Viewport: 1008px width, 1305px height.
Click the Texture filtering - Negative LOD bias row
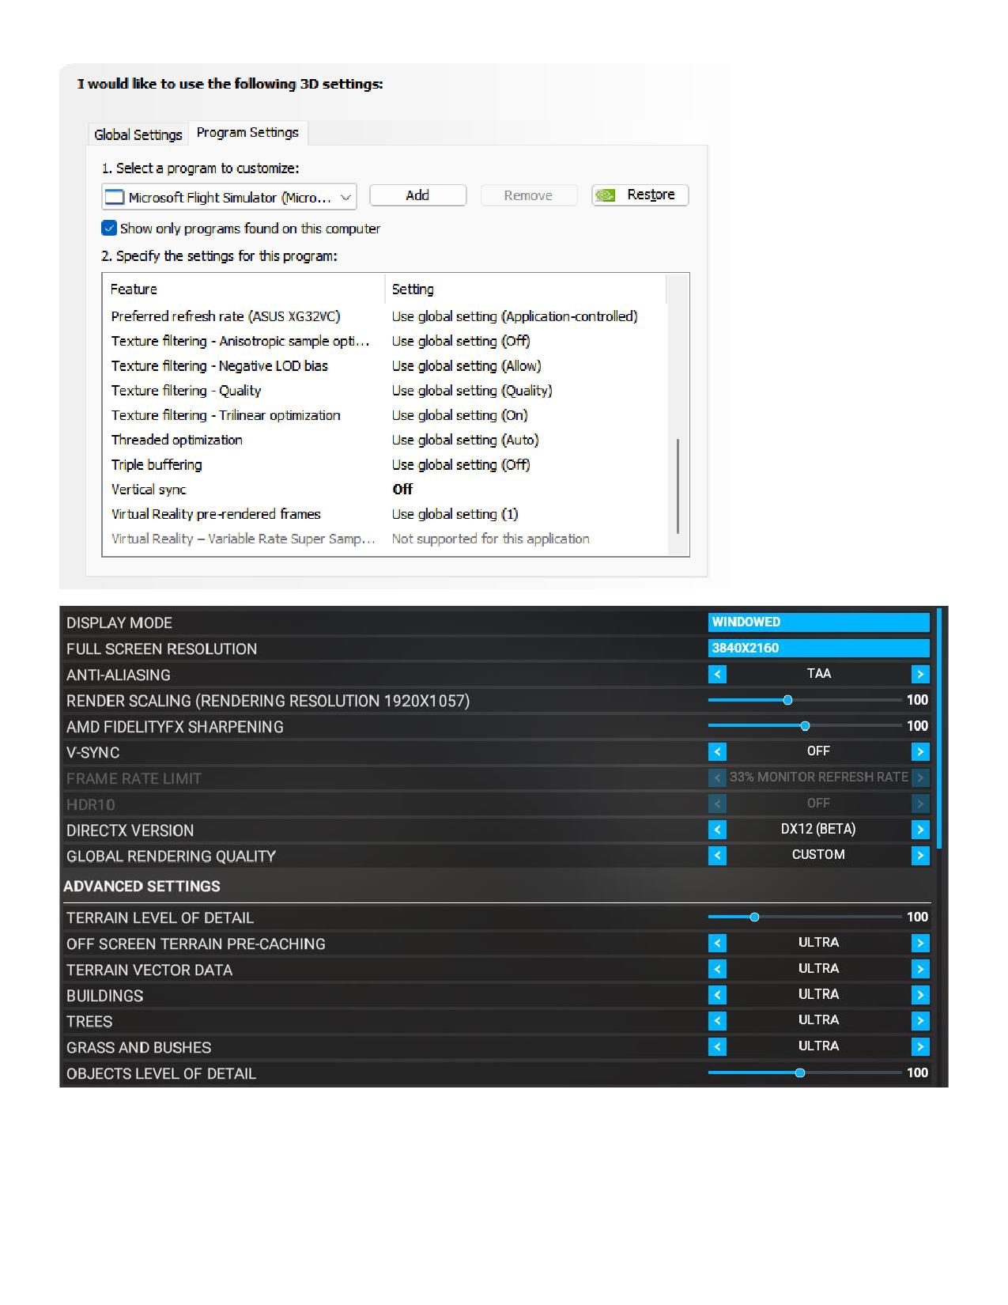point(385,366)
